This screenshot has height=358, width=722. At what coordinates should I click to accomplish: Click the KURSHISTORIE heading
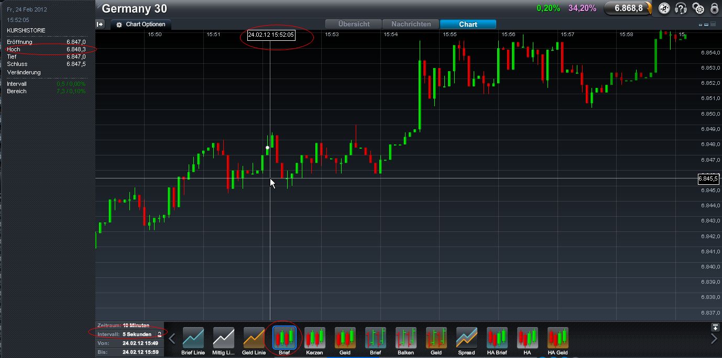click(x=26, y=30)
